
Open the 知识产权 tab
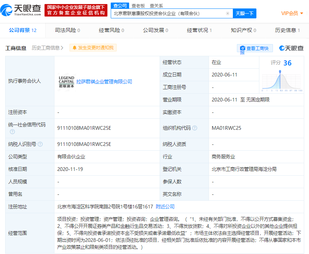pos(244,30)
